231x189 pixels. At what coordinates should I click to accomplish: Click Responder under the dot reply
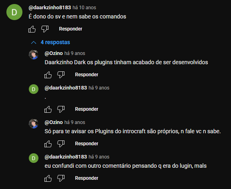click(86, 109)
